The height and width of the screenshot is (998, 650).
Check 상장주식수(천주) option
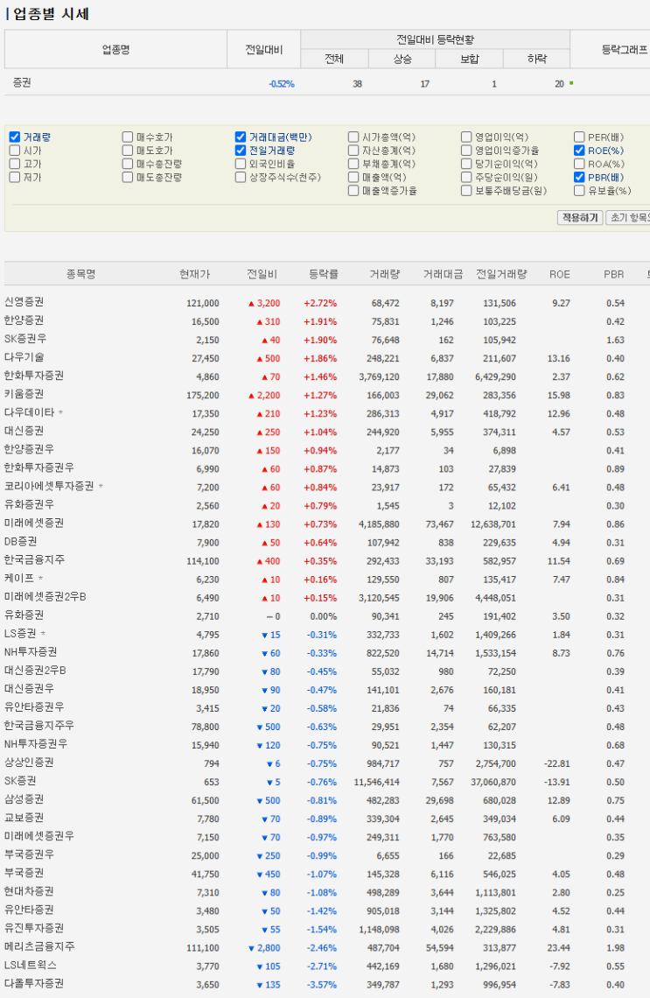(x=241, y=177)
